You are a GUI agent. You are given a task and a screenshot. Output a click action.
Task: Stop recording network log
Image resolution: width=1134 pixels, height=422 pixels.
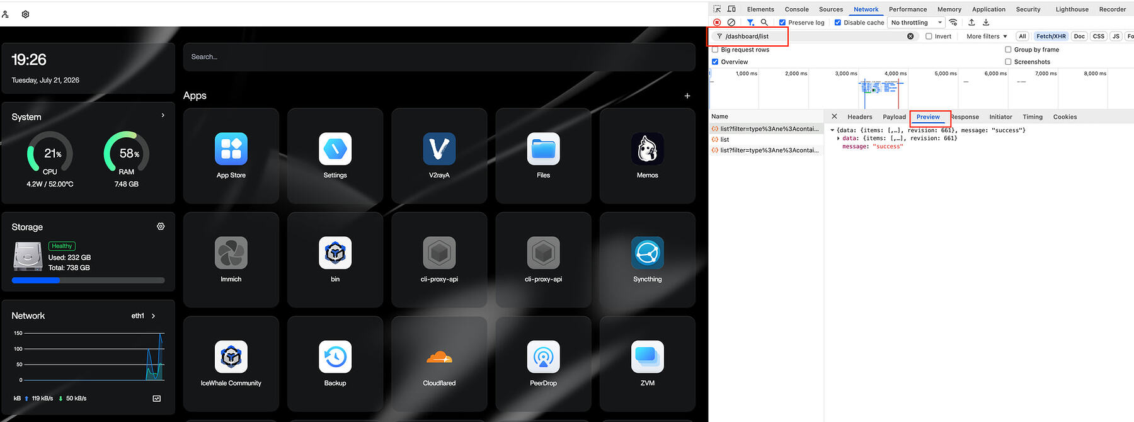(x=717, y=22)
